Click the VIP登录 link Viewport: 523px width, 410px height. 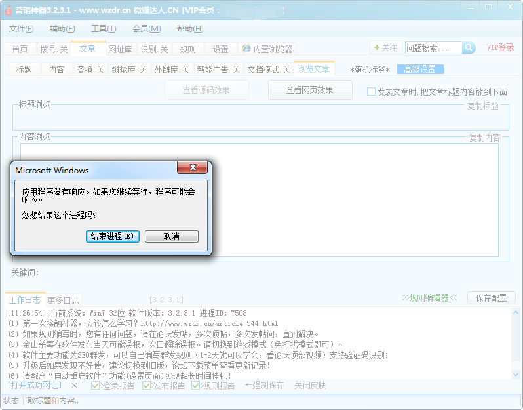[x=500, y=47]
